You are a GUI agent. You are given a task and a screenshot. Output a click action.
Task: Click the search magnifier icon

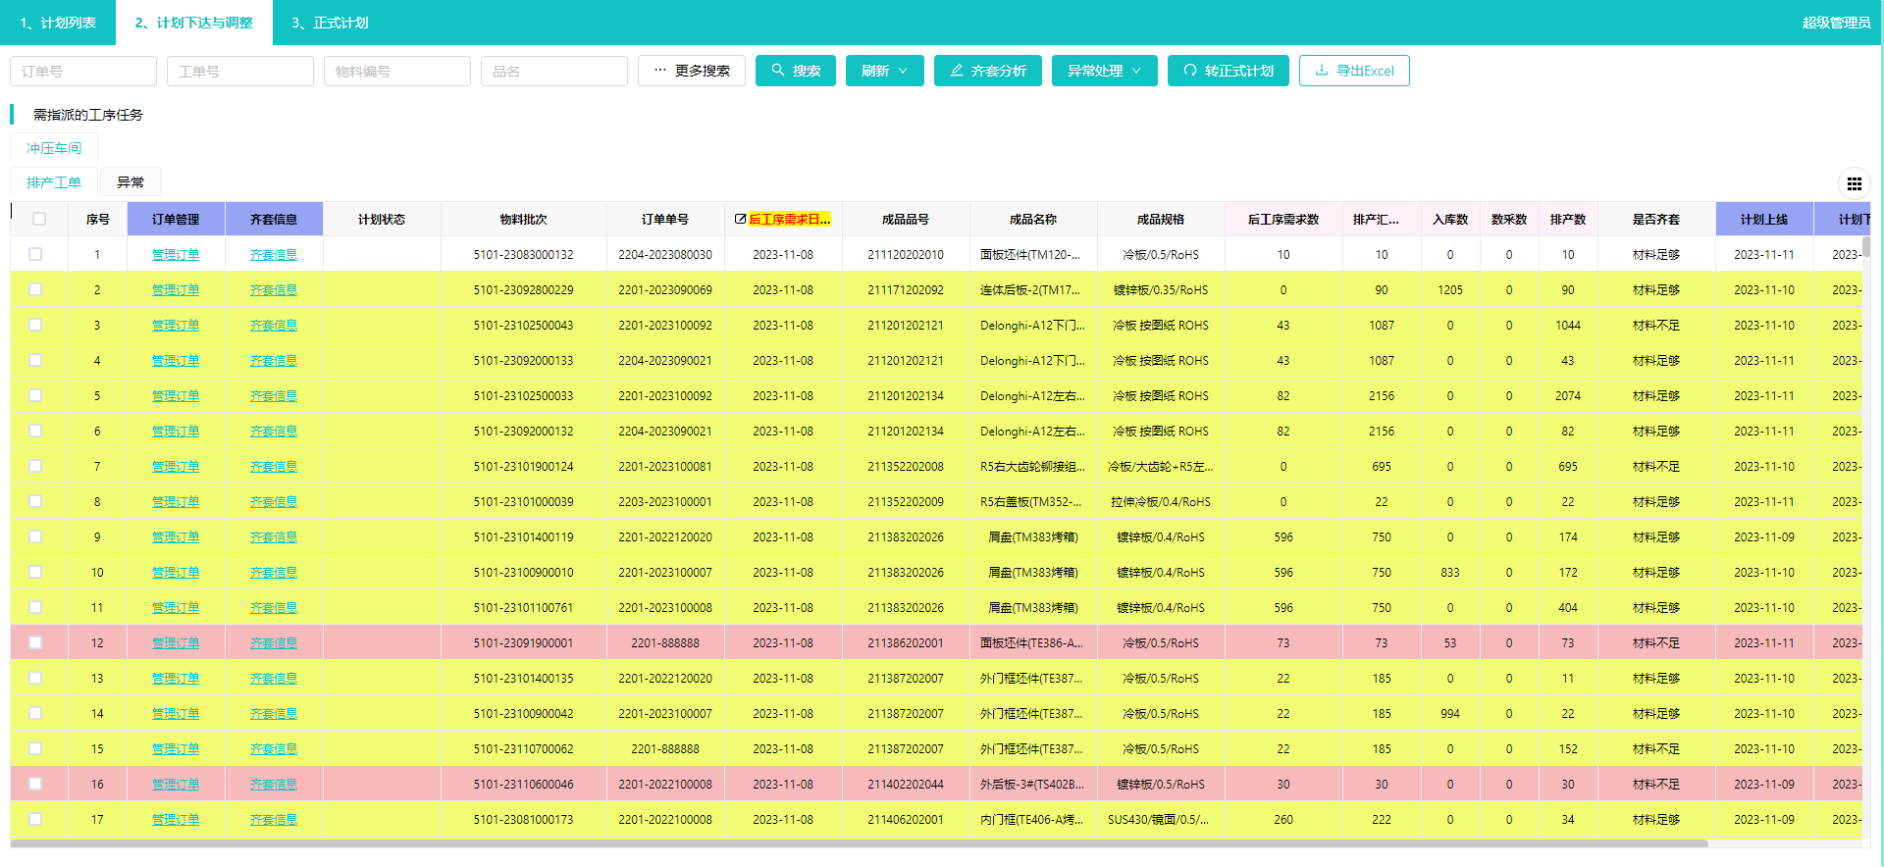click(x=778, y=71)
